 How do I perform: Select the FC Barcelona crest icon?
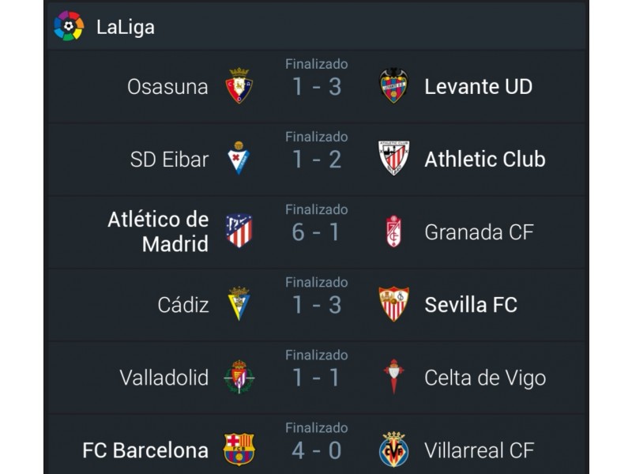point(239,450)
